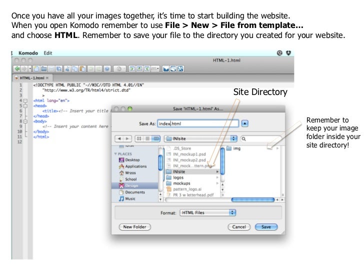Click the Paste clipboard icon
Viewport: 364px width, 273px height.
[x=82, y=68]
